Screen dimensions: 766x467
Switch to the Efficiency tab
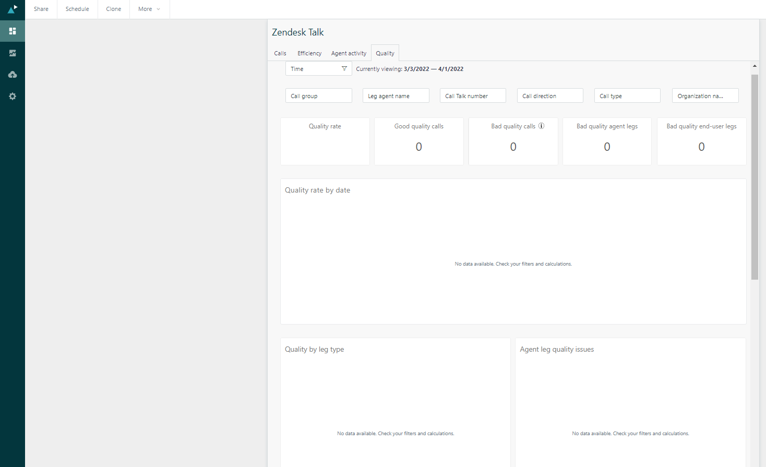coord(309,53)
